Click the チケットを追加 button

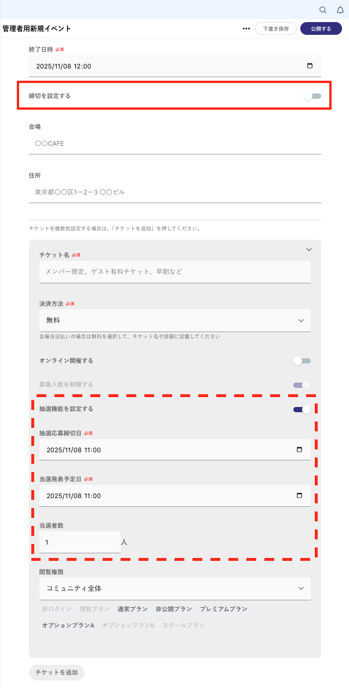pyautogui.click(x=57, y=672)
